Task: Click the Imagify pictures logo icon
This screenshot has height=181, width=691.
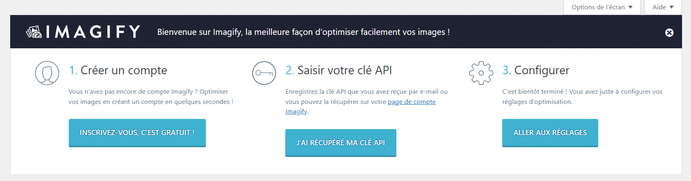Action: coord(34,32)
